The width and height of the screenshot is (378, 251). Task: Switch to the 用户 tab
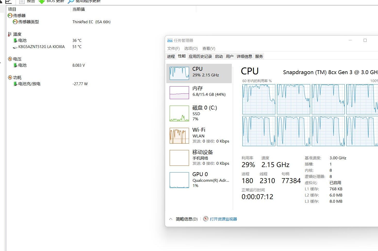tap(230, 57)
